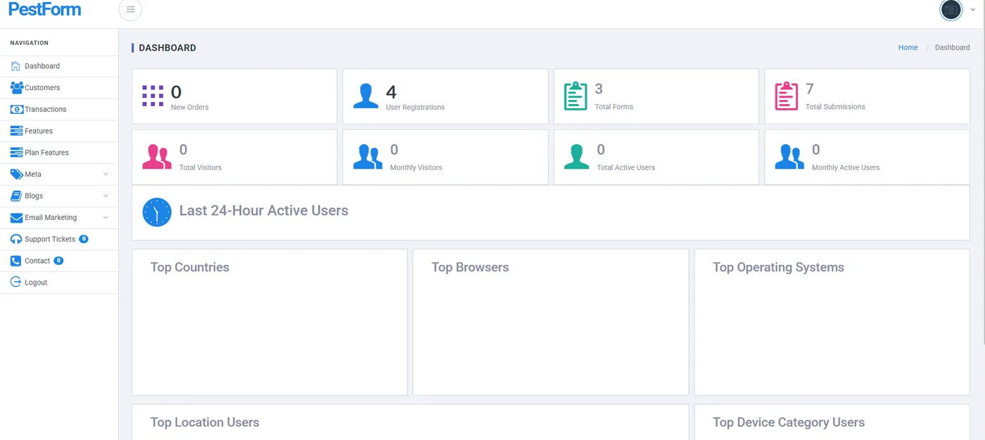985x440 pixels.
Task: Click the Meta tag icon
Action: click(17, 174)
